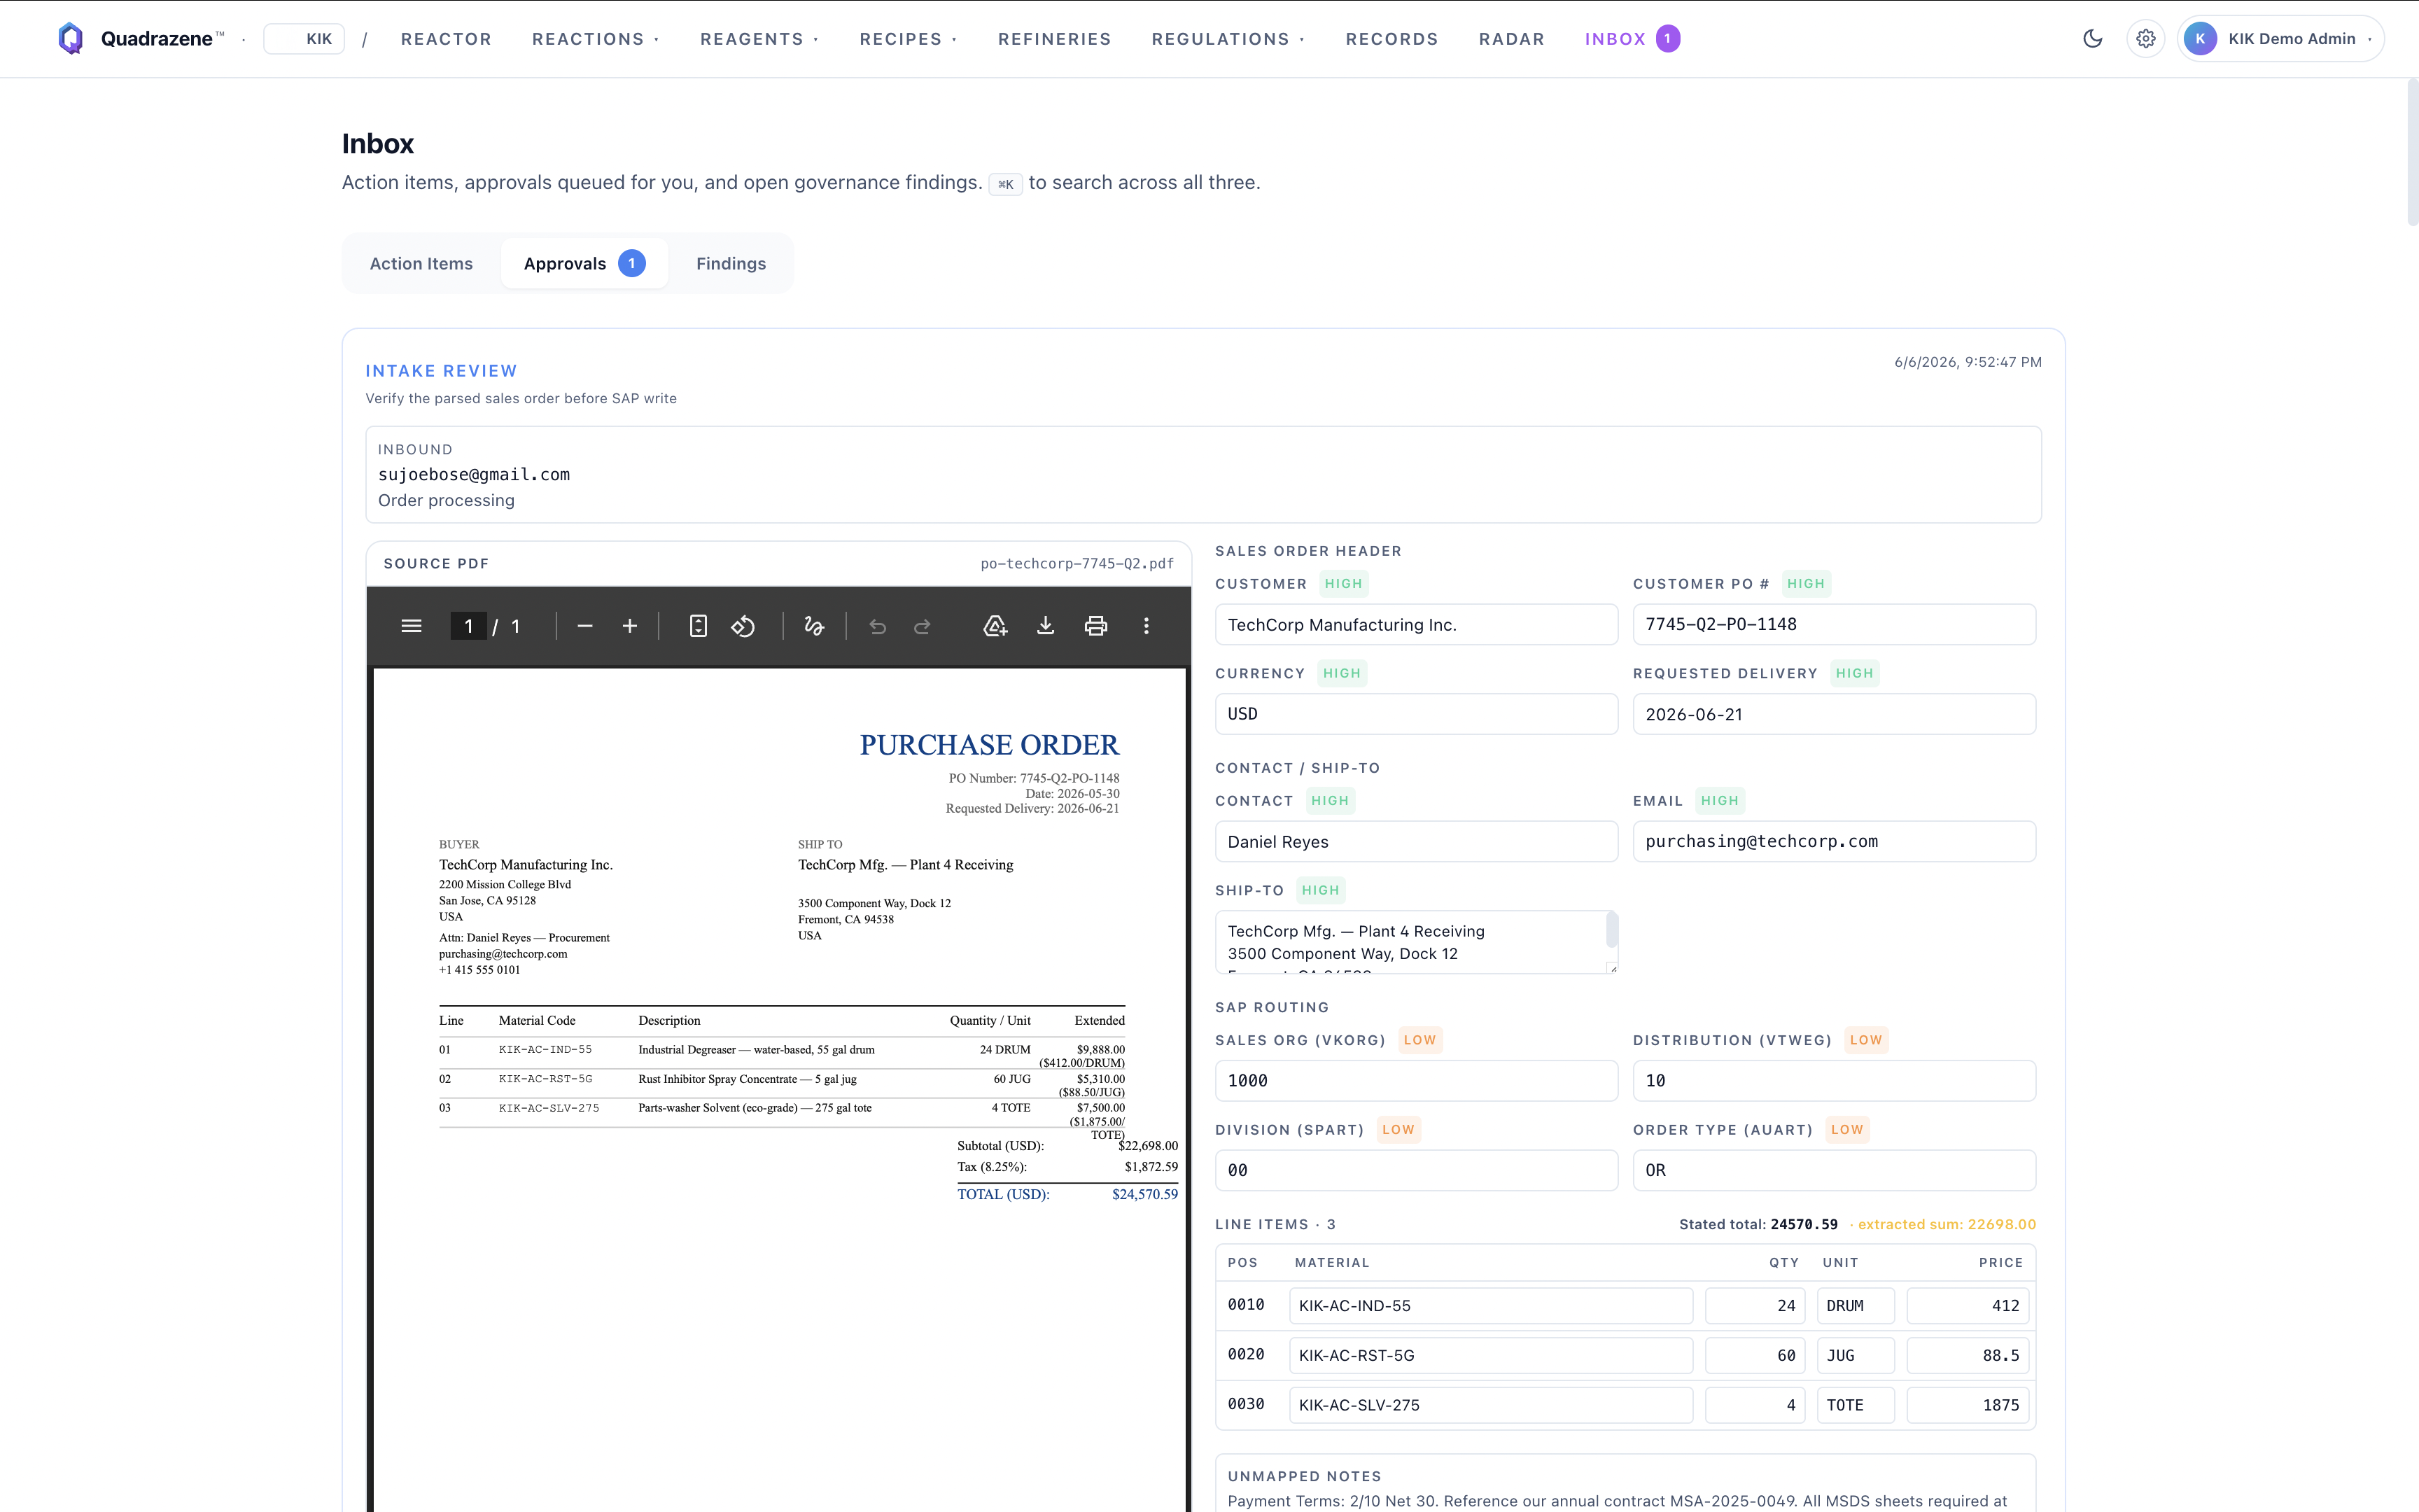
Task: Expand the Reactions dropdown menu
Action: click(596, 39)
